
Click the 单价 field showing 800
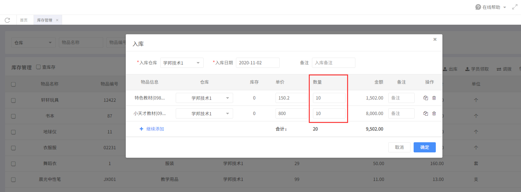[x=291, y=113]
